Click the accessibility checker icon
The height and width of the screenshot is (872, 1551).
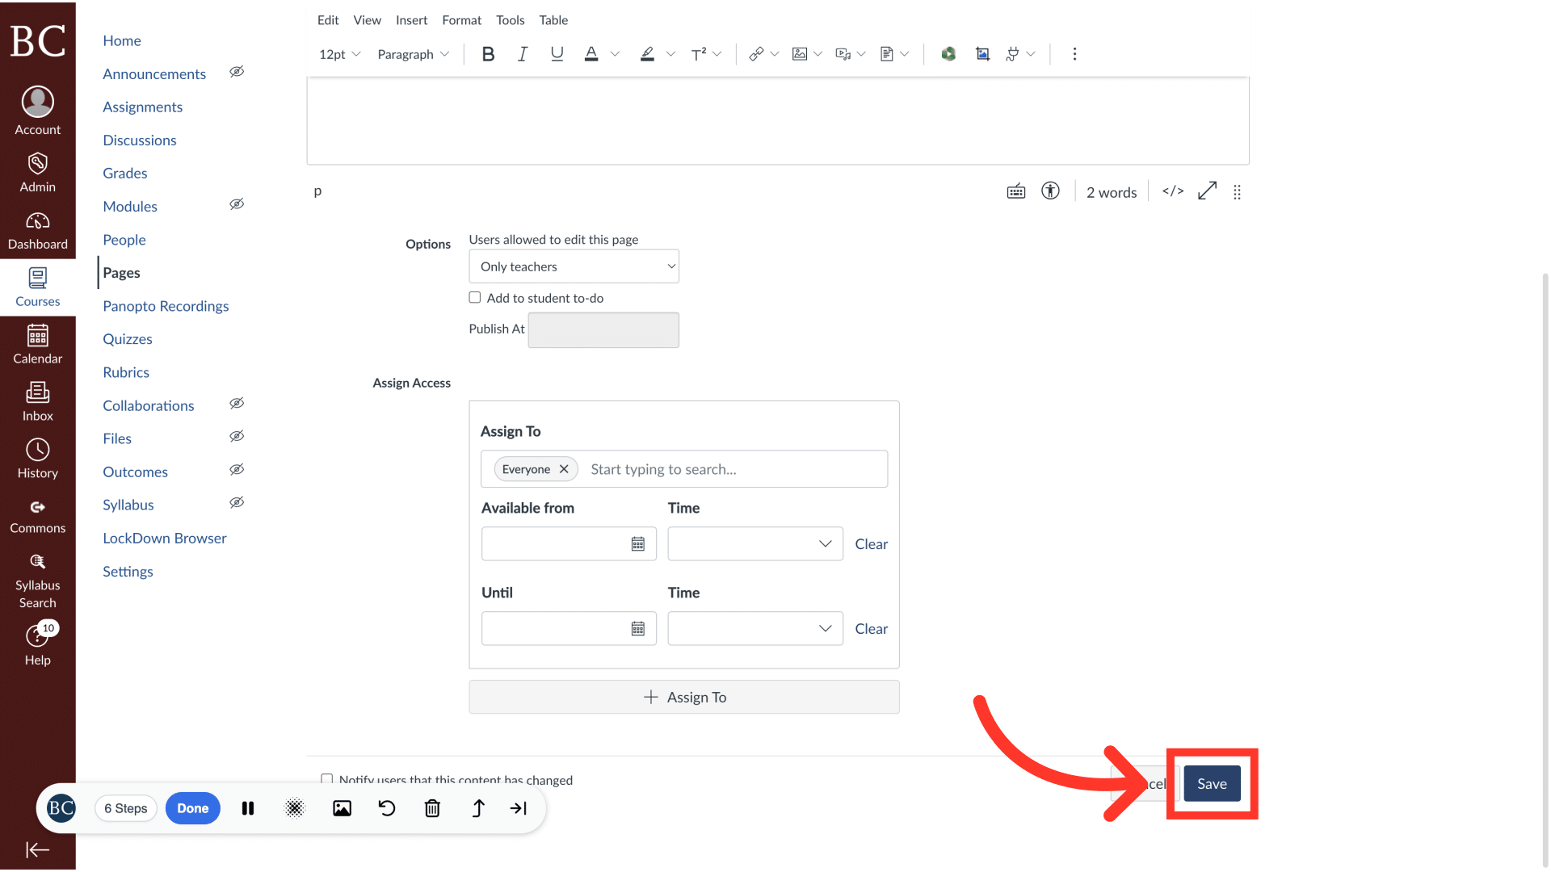click(x=1050, y=191)
